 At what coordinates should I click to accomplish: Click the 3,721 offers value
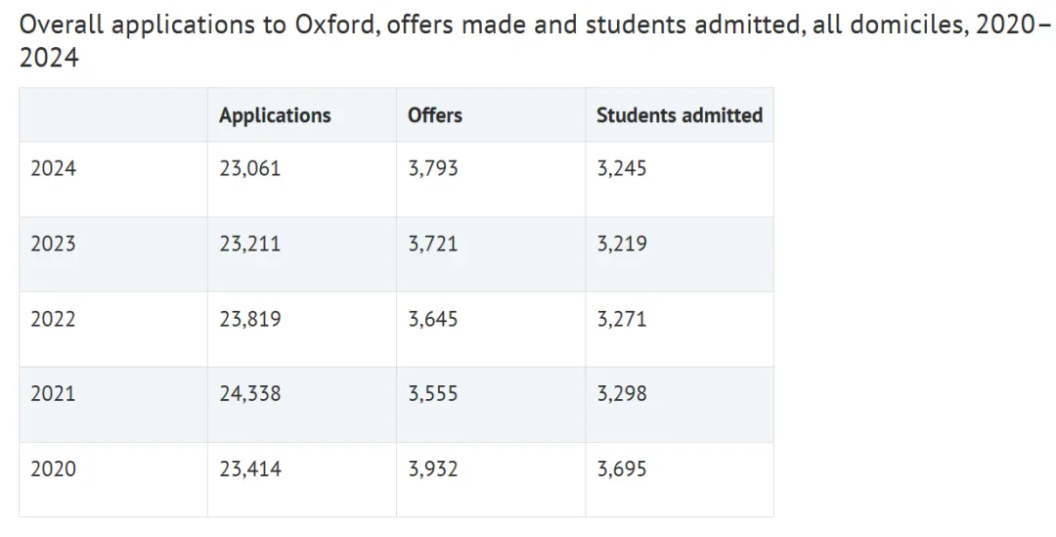tap(433, 244)
